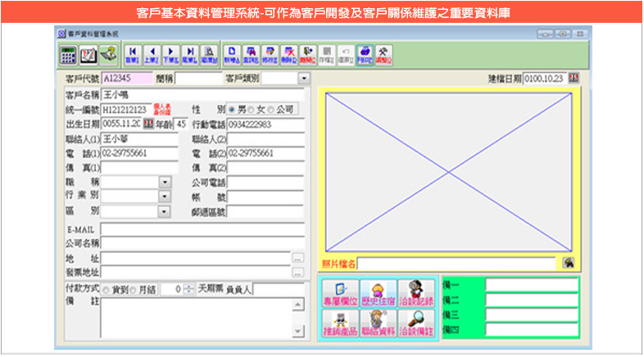Screen dimensions: 644x357
Task: Go to next record (下筆)
Action: point(170,55)
